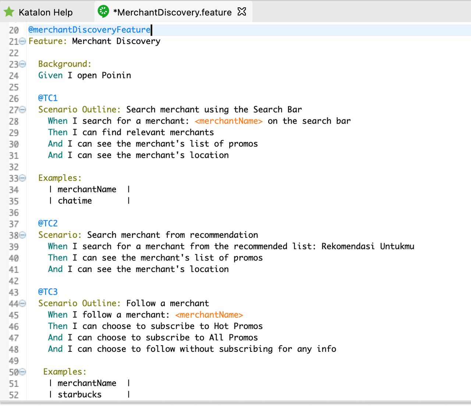The height and width of the screenshot is (407, 471).
Task: Click 'Search merchant using the Search Bar' title
Action: (x=214, y=110)
